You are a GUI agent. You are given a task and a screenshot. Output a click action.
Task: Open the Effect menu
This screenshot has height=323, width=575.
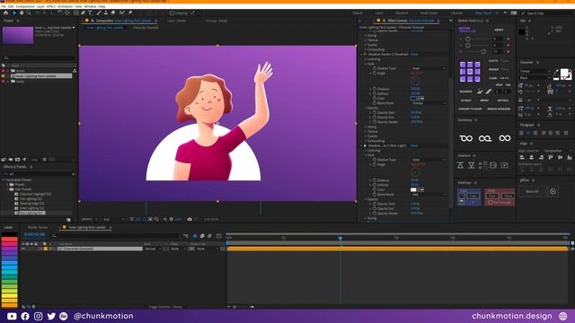click(x=50, y=6)
